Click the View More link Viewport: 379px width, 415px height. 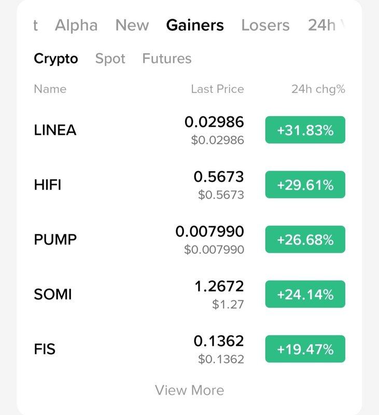click(189, 391)
